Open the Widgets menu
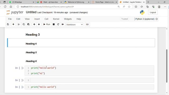 (68, 19)
